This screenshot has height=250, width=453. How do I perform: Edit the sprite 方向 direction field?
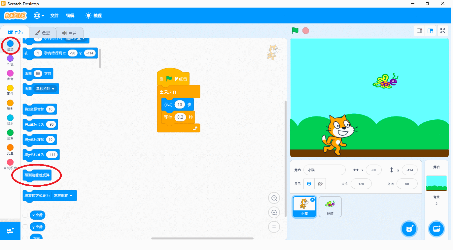(407, 184)
